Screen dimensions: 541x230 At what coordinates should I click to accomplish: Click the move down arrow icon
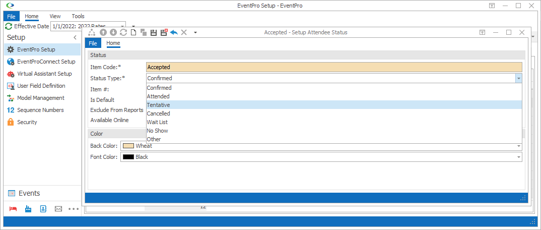click(x=113, y=32)
